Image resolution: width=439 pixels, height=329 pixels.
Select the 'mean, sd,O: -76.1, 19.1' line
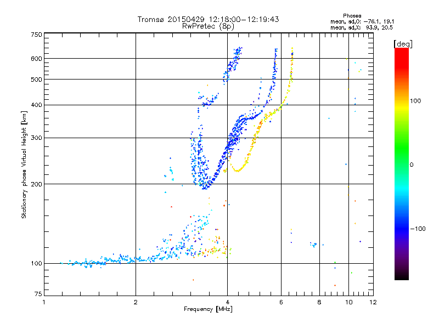(x=362, y=21)
